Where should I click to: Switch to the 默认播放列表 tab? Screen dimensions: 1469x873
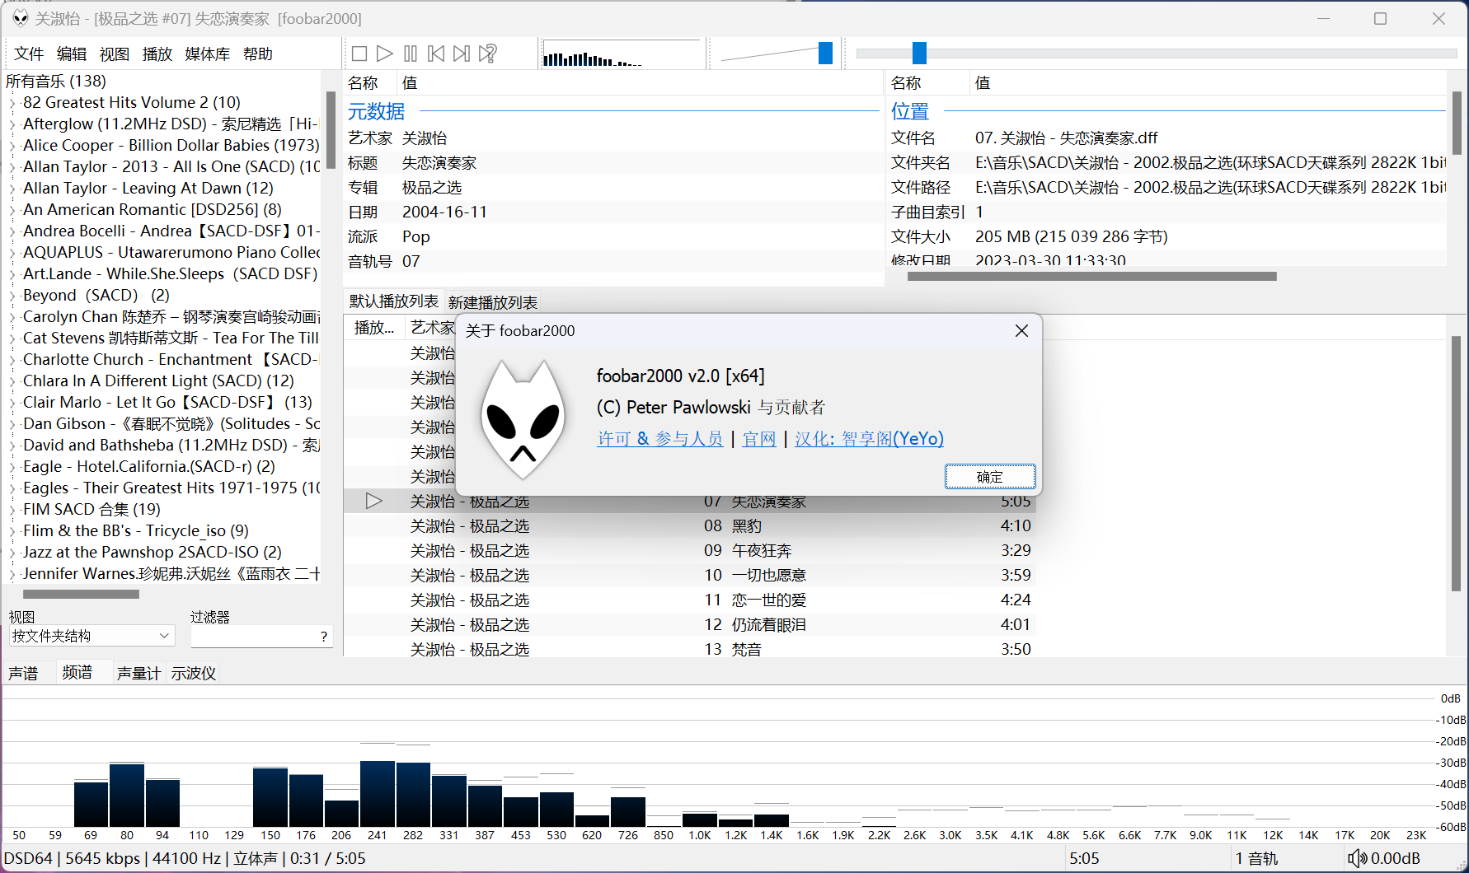[394, 301]
